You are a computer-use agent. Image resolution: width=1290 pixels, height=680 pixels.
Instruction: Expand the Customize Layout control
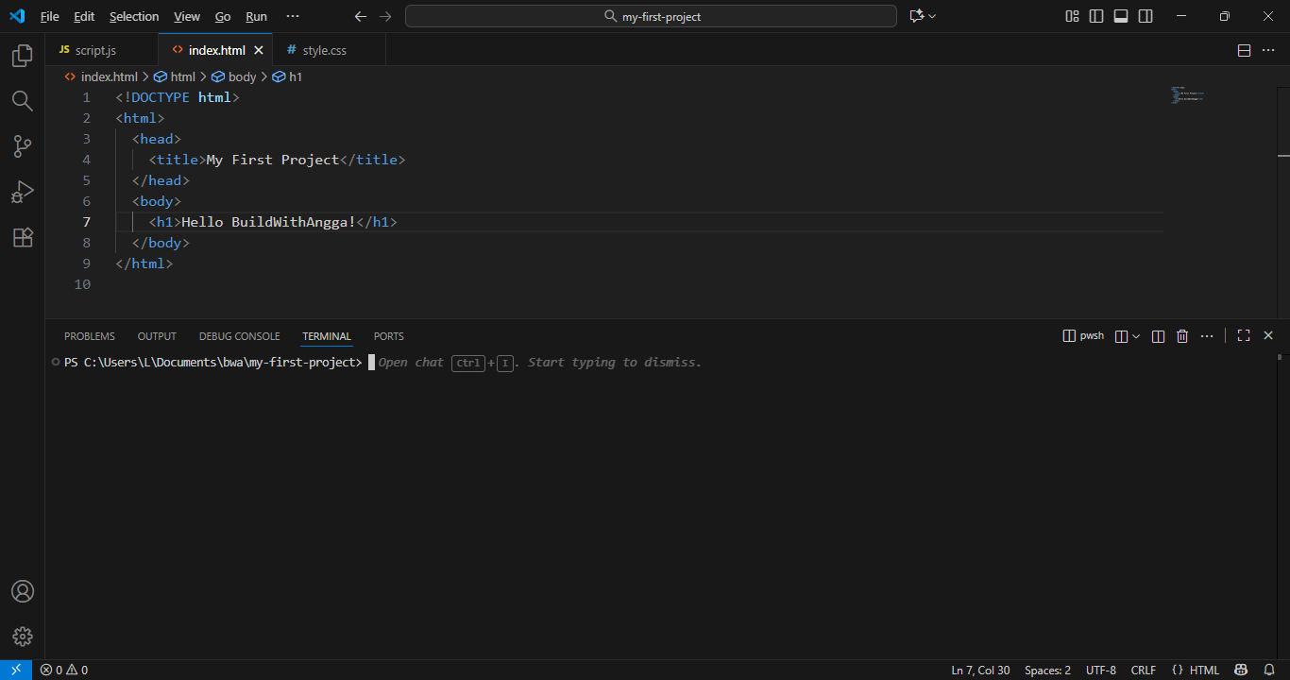pyautogui.click(x=1071, y=16)
